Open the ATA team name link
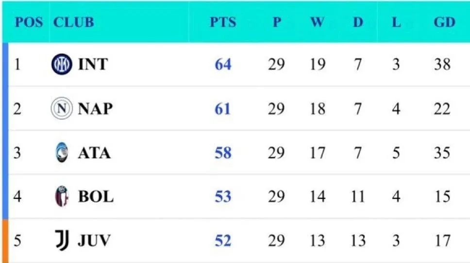This screenshot has width=470, height=263. [x=94, y=153]
